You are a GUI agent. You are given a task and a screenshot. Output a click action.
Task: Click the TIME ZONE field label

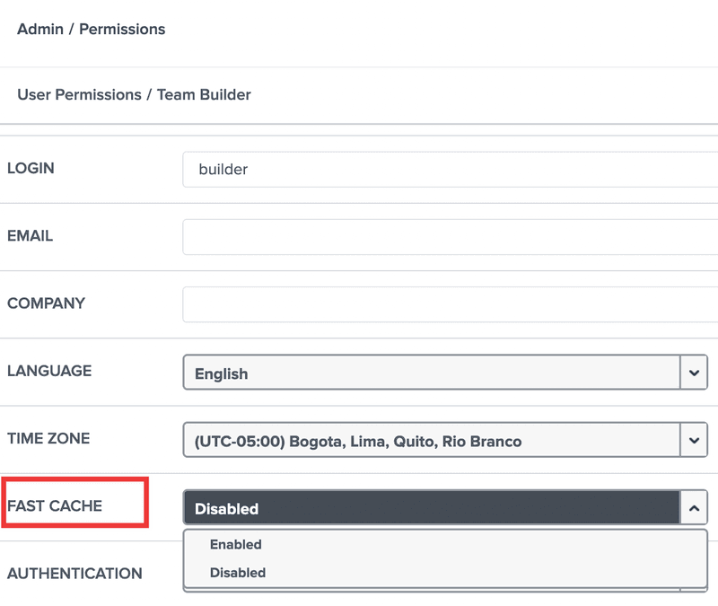pos(48,439)
